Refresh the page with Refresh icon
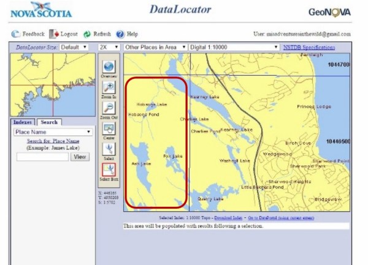 (87, 34)
